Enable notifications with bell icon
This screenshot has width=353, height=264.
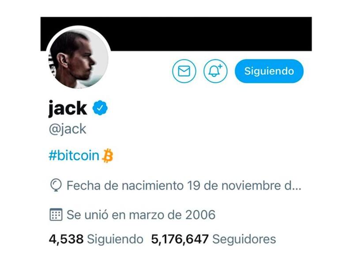(215, 71)
